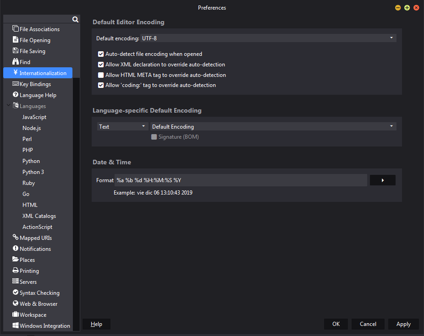Select the Find preferences icon
Image resolution: width=424 pixels, height=336 pixels.
click(15, 62)
